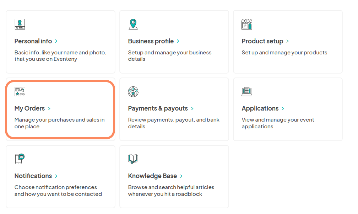Expand the Personal info chevron arrow
Viewport: 358px width, 214px height.
click(x=56, y=41)
